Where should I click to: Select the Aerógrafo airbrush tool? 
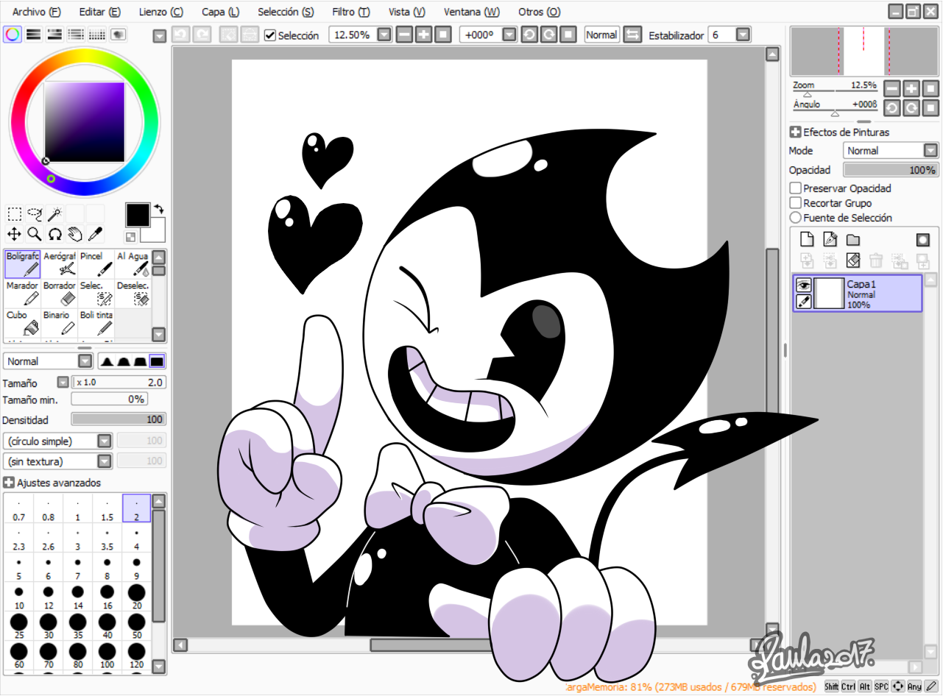[x=60, y=263]
